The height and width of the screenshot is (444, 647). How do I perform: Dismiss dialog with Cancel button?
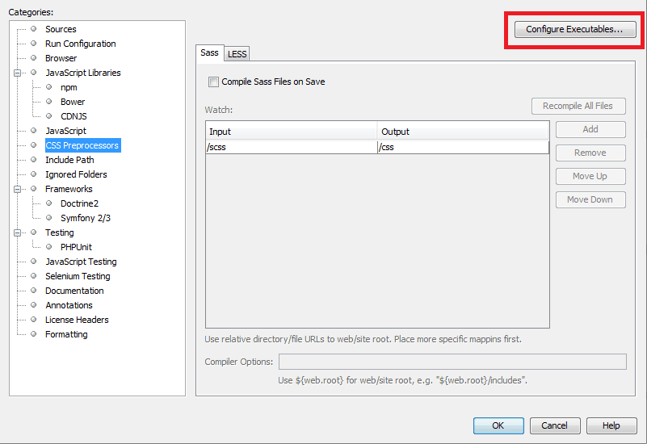555,425
